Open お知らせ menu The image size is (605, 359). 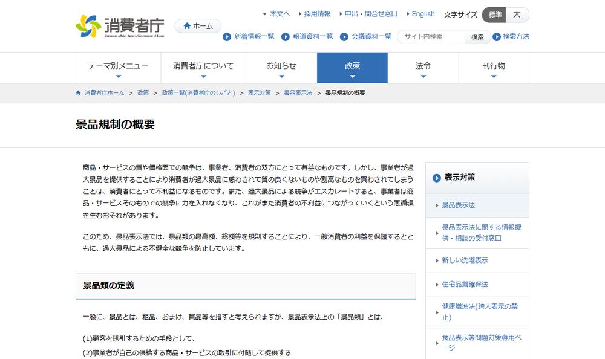[281, 68]
